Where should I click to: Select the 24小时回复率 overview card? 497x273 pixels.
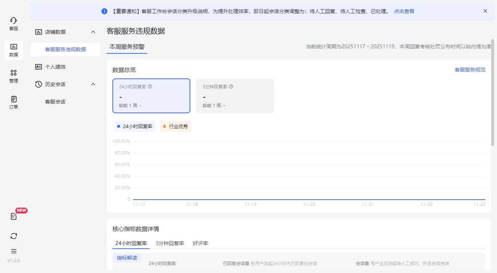[x=151, y=96]
